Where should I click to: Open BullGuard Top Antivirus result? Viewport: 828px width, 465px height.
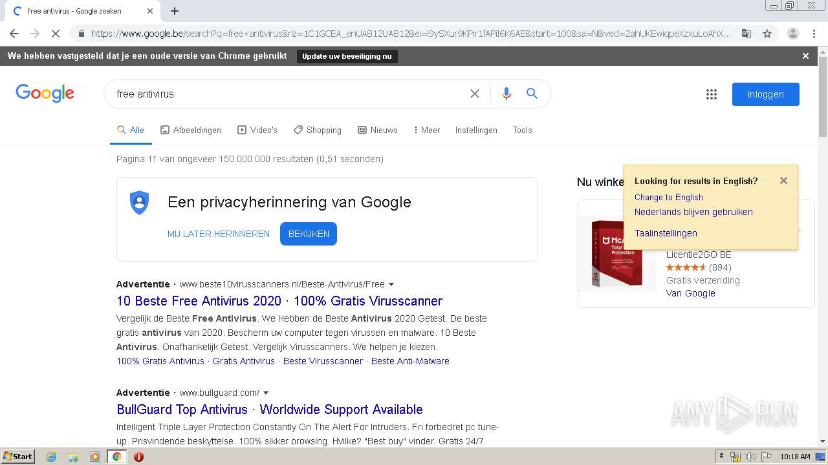pyautogui.click(x=270, y=409)
